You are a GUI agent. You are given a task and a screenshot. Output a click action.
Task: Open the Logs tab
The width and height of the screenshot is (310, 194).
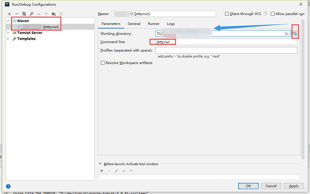pos(171,24)
